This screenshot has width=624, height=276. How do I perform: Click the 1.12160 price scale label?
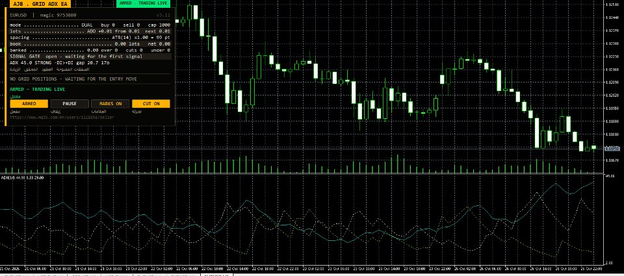611,69
